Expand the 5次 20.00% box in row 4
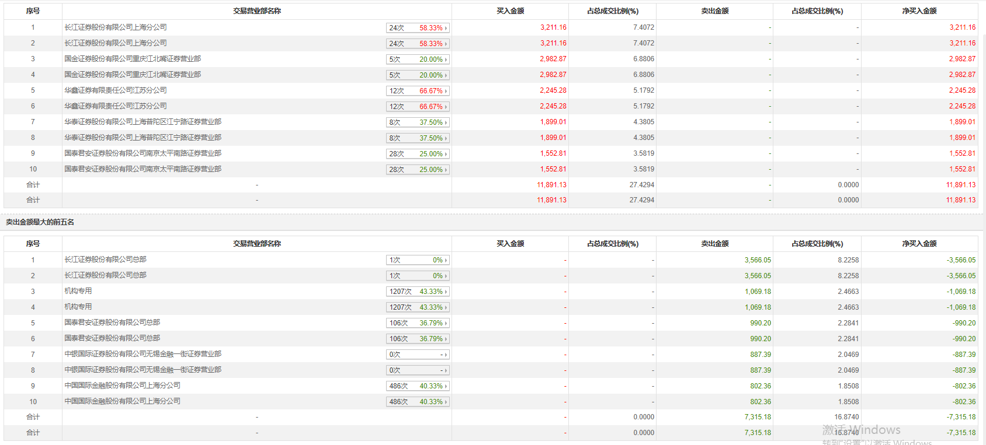This screenshot has height=445, width=986. [x=418, y=75]
